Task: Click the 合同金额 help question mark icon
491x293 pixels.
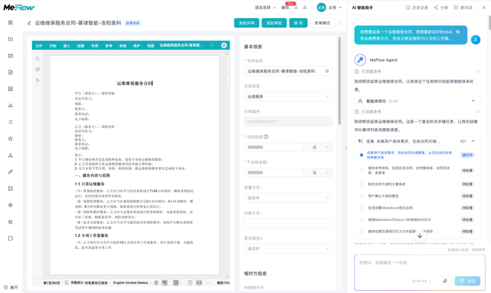Action: click(x=266, y=137)
